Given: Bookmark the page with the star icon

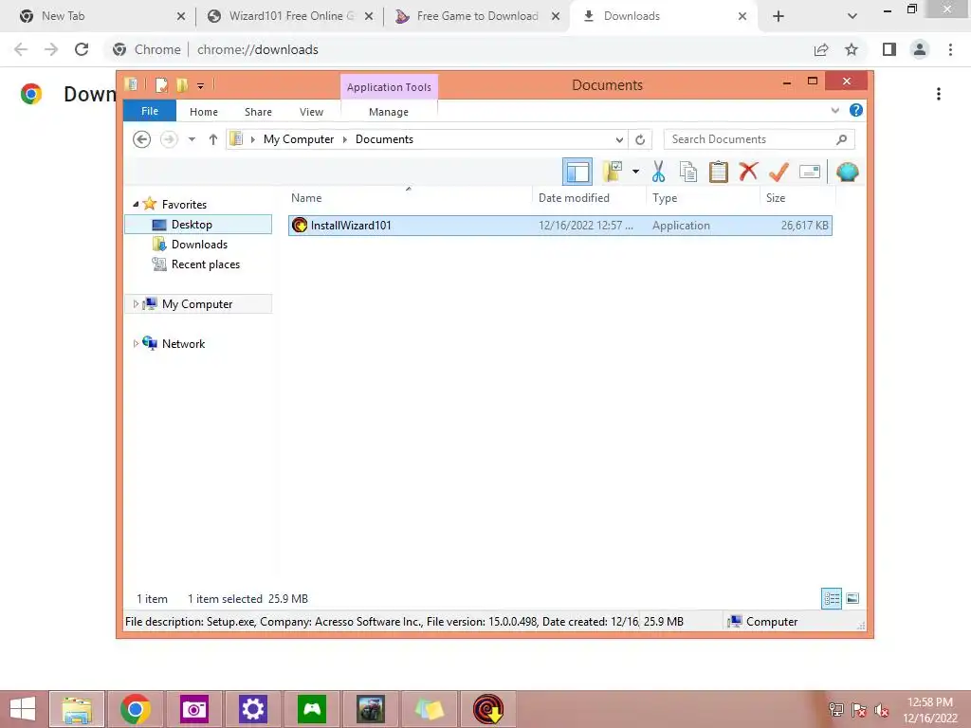Looking at the screenshot, I should [x=852, y=49].
